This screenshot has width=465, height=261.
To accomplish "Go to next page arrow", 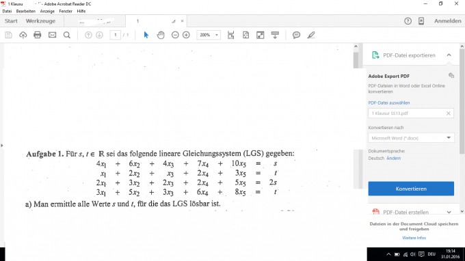I will [99, 35].
